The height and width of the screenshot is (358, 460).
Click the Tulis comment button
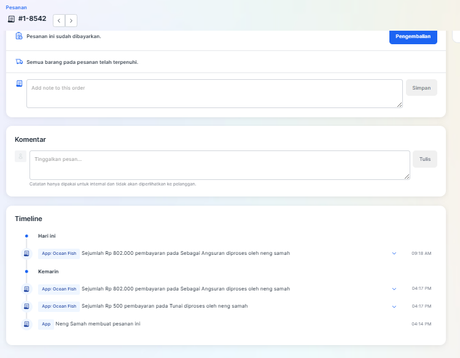pyautogui.click(x=425, y=159)
